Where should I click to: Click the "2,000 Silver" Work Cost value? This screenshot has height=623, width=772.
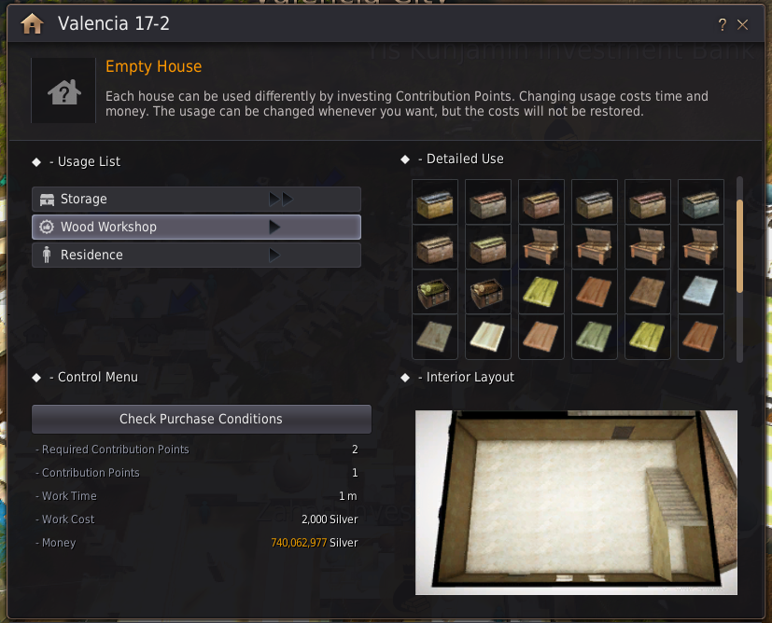coord(330,519)
